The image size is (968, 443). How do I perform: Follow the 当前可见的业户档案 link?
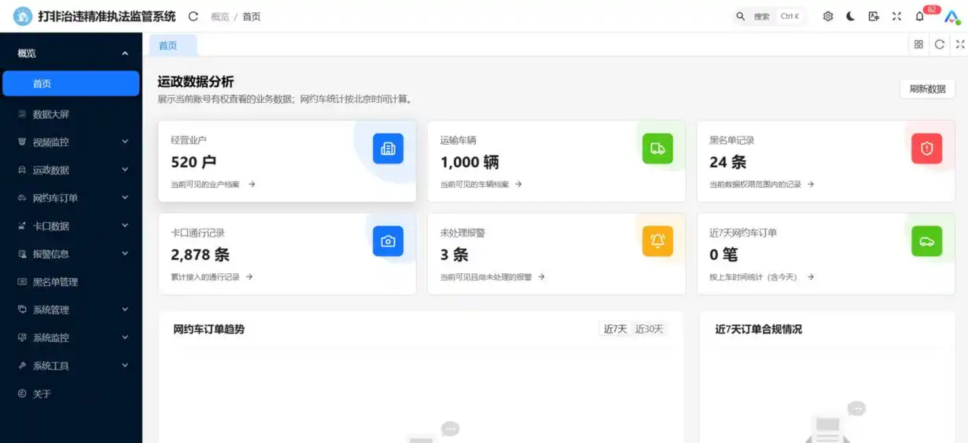[x=213, y=184]
